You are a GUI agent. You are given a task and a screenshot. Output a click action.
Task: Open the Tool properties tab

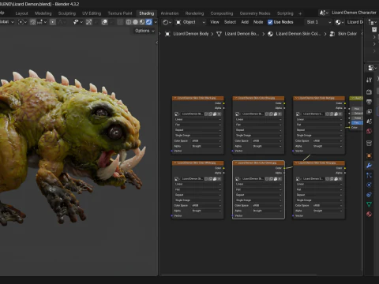tap(370, 80)
